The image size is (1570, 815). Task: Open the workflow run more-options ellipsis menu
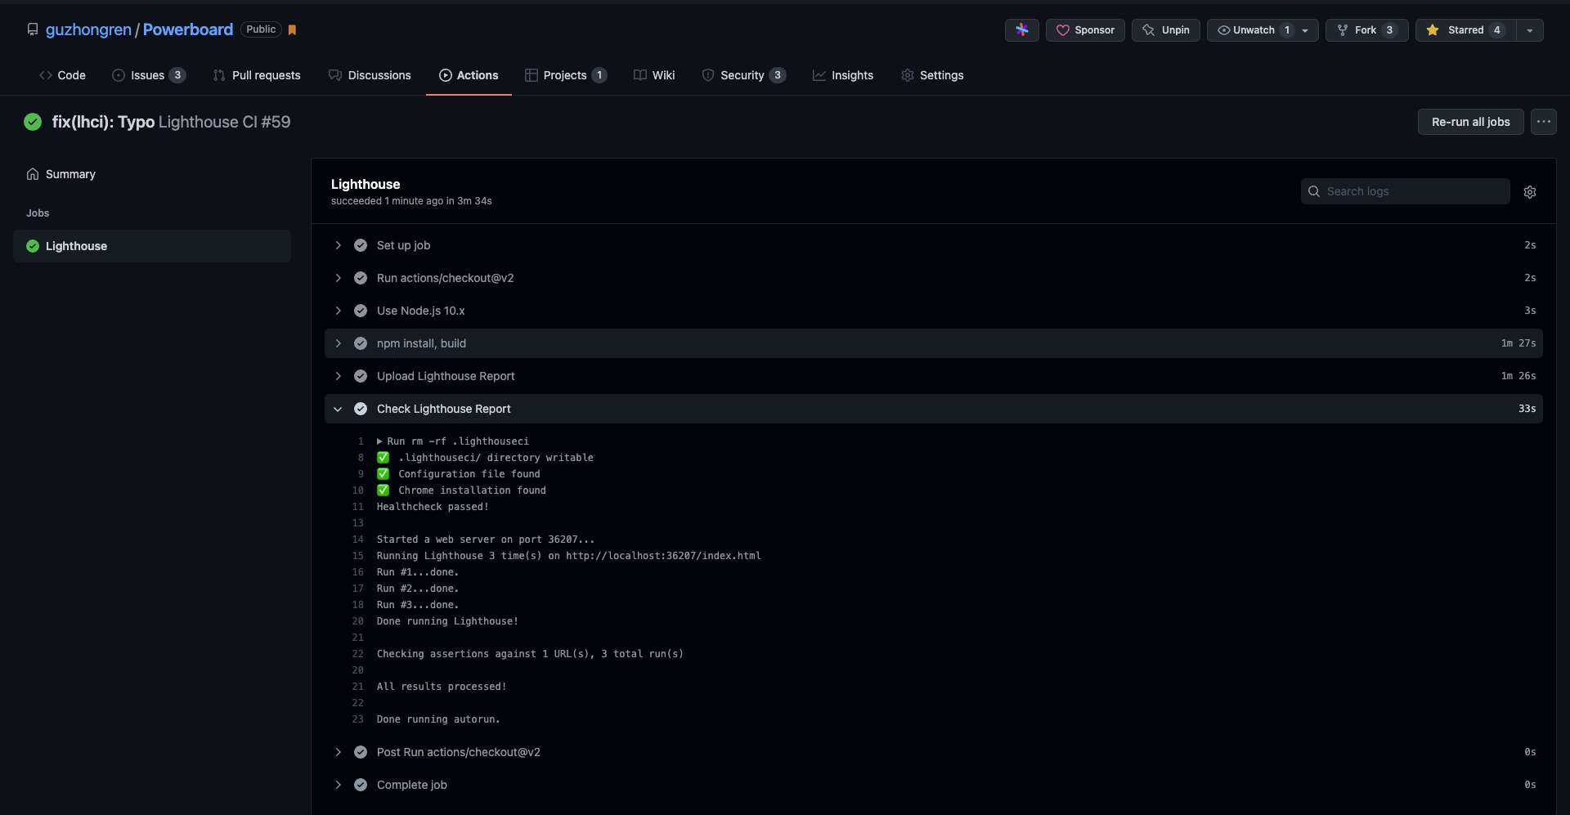tap(1544, 122)
